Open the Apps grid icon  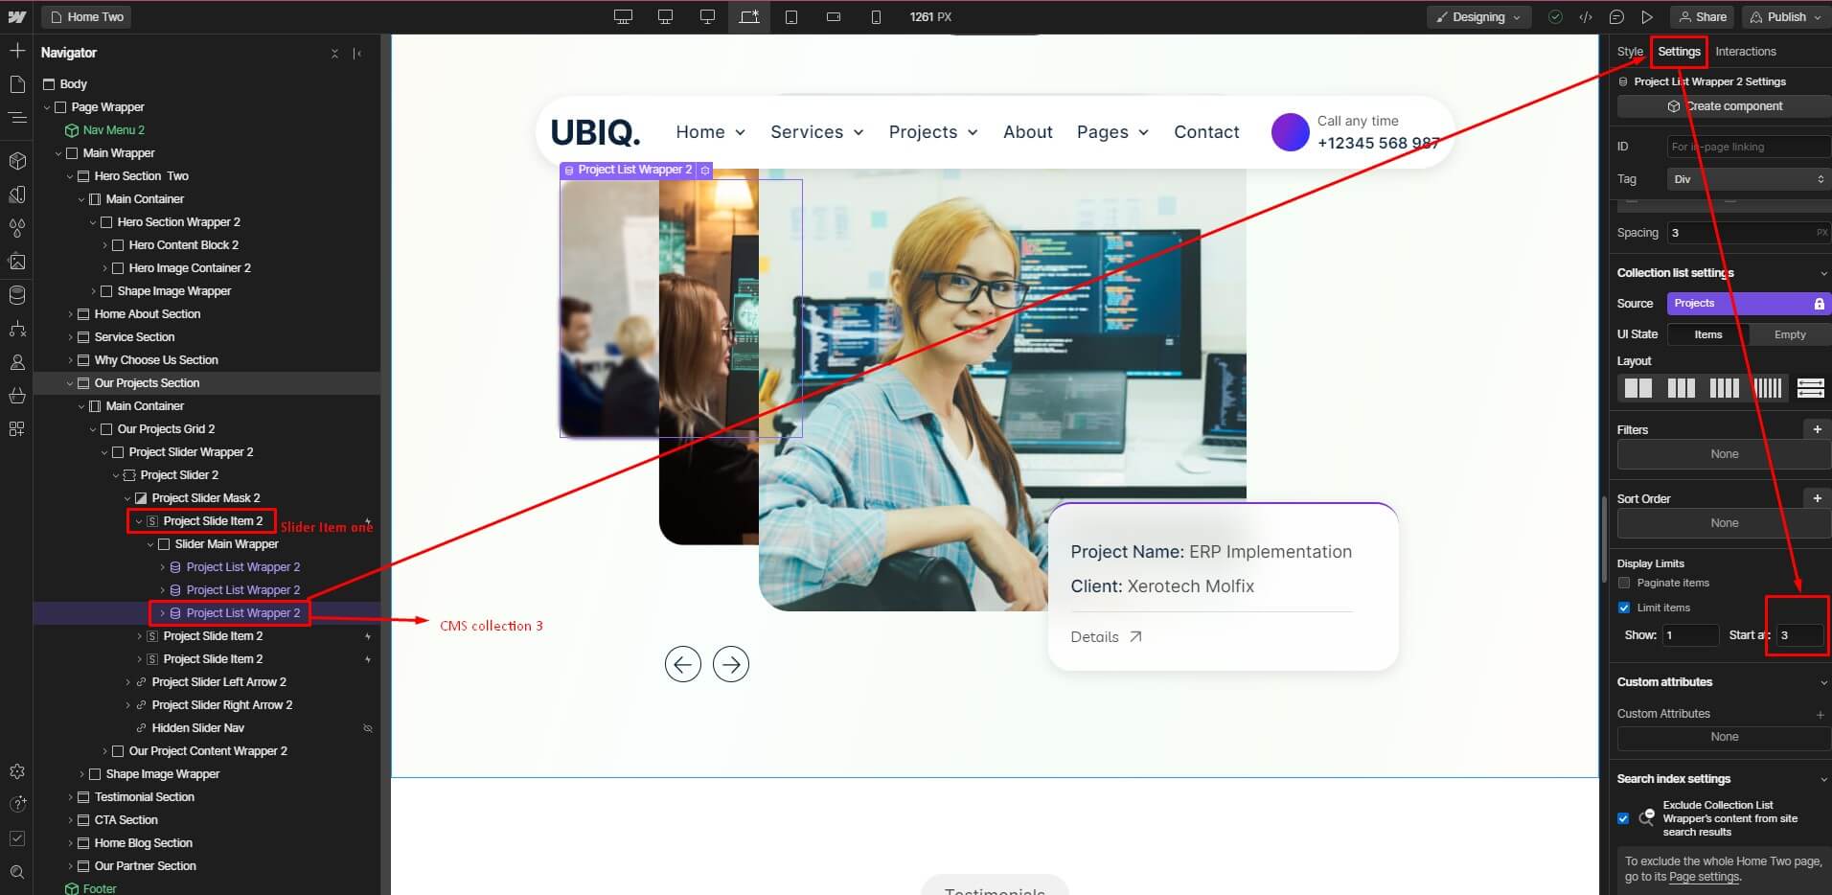17,428
